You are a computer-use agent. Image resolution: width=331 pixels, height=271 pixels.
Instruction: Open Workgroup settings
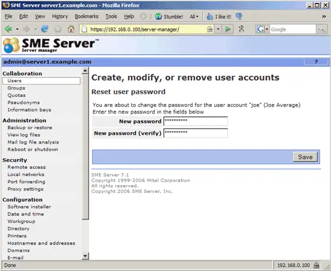21,221
